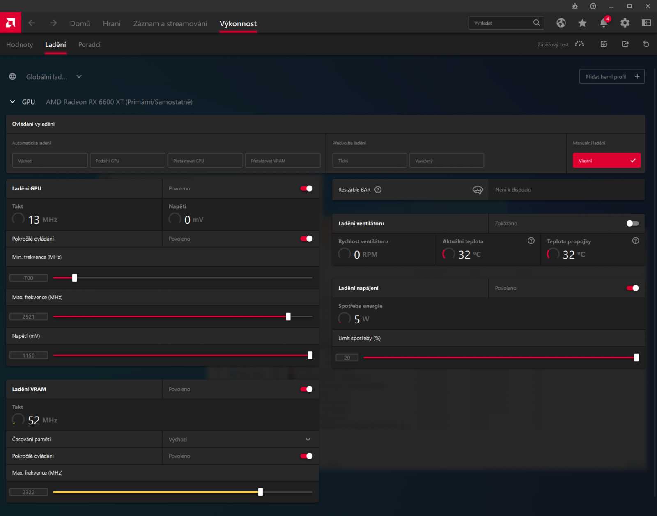Open Záznam a streamování menu
The height and width of the screenshot is (516, 657).
point(170,23)
